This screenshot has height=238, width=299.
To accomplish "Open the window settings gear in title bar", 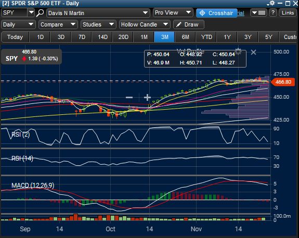I will 272,3.
